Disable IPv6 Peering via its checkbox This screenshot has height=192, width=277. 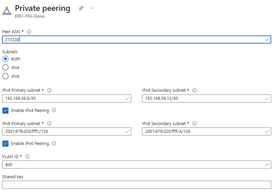coord(6,143)
